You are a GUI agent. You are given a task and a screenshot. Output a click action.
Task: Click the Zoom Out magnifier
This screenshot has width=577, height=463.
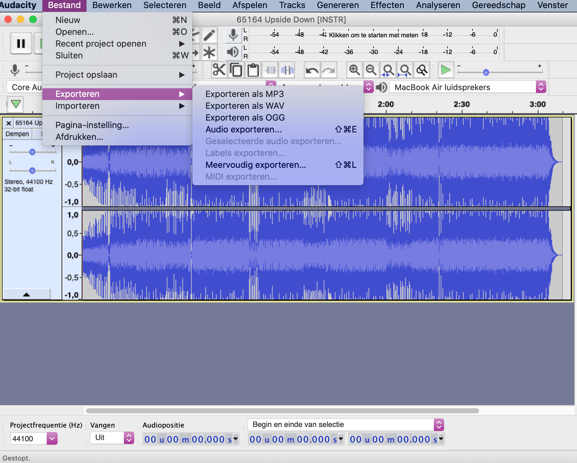pyautogui.click(x=371, y=70)
